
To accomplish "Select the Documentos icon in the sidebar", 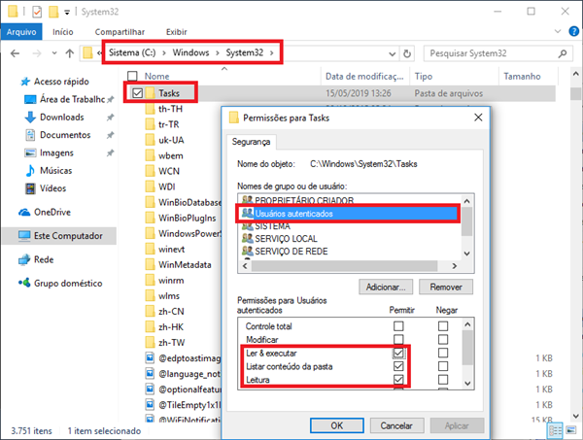I will click(x=30, y=135).
